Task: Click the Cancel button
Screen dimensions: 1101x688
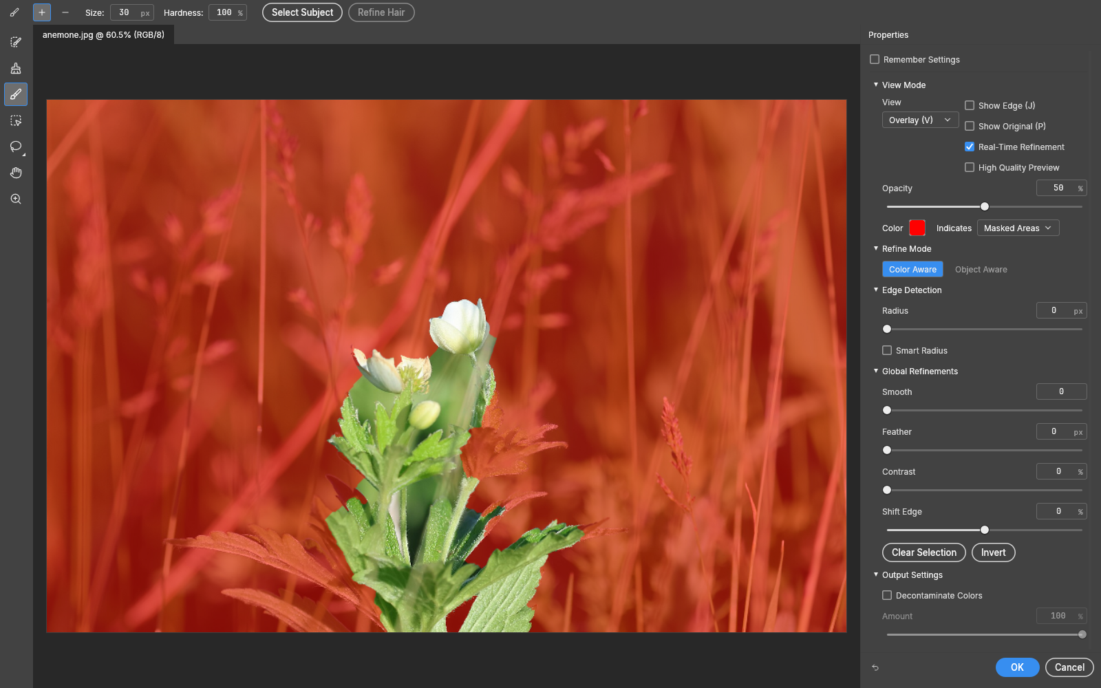Action: click(x=1069, y=667)
